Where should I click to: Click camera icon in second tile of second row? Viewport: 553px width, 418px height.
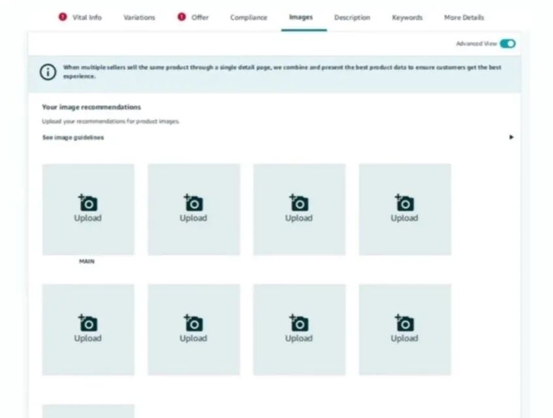pos(193,323)
